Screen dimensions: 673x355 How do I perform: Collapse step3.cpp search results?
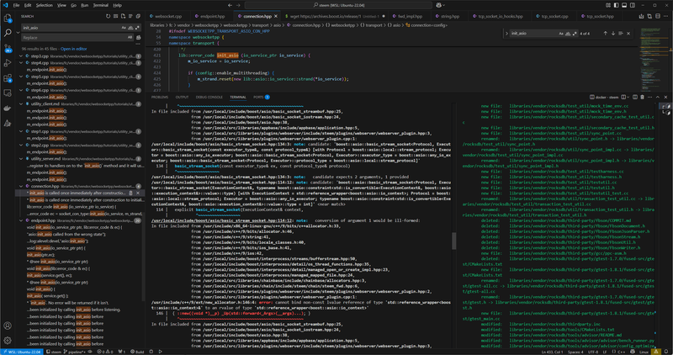(21, 56)
